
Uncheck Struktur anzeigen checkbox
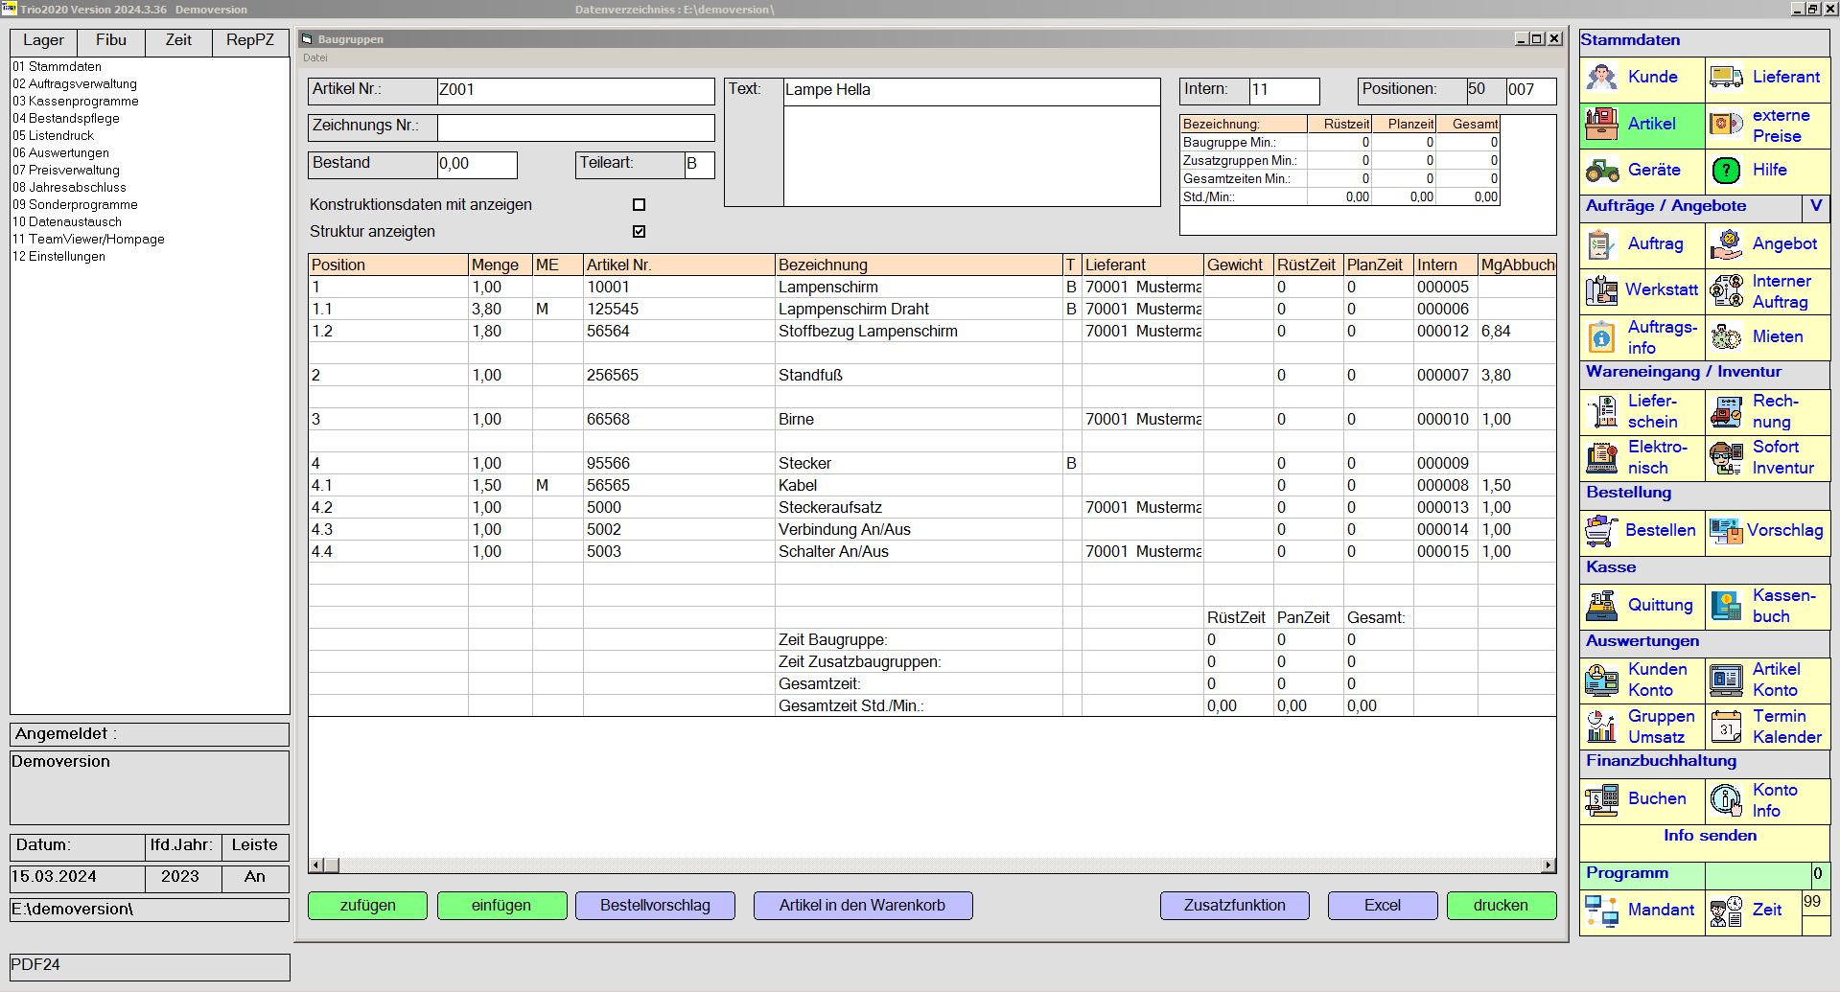(640, 232)
